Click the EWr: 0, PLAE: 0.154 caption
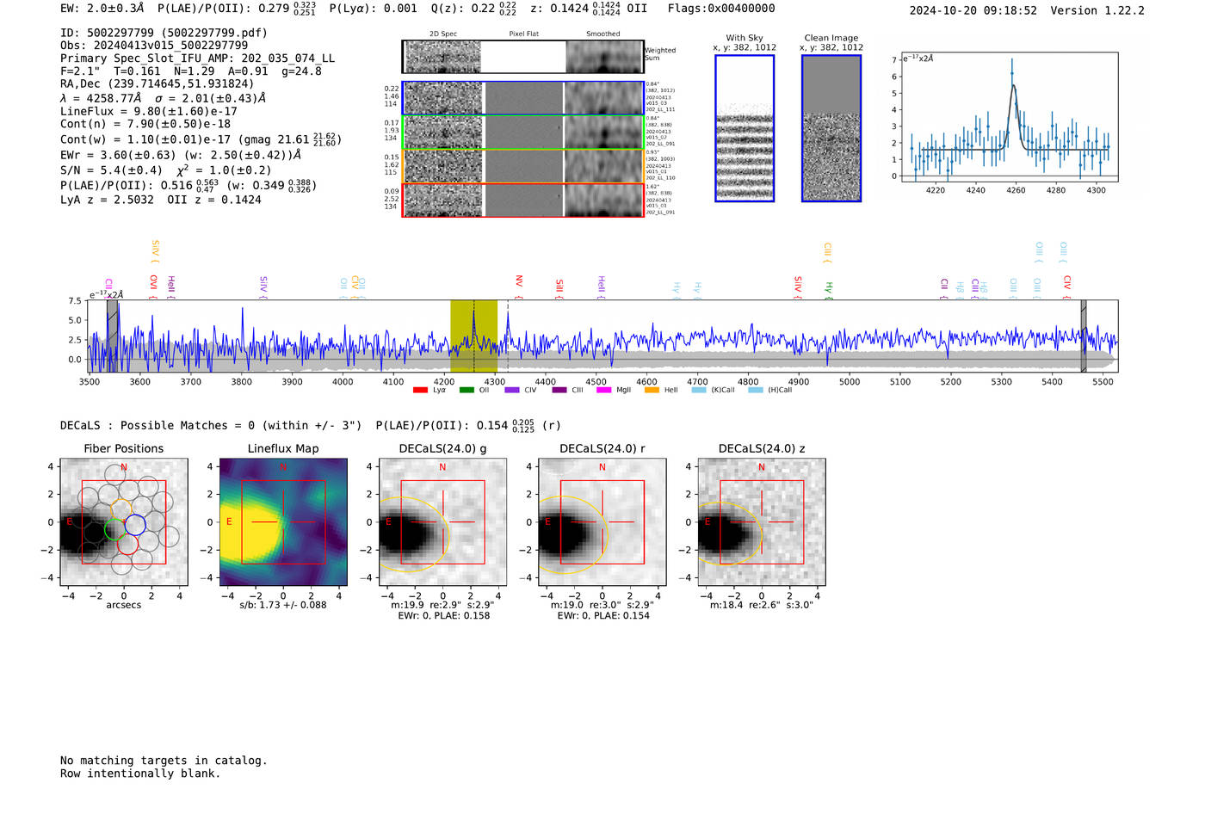 [602, 616]
